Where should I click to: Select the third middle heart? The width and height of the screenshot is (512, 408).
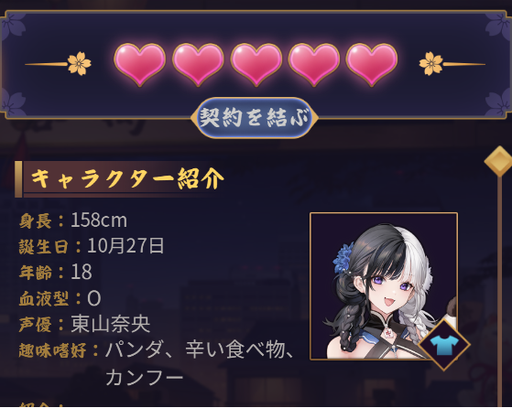click(x=256, y=65)
